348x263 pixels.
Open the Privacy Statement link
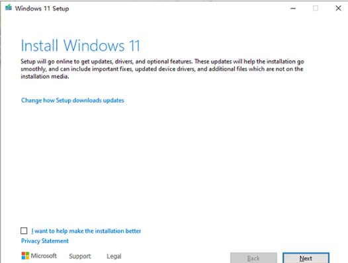tap(45, 241)
